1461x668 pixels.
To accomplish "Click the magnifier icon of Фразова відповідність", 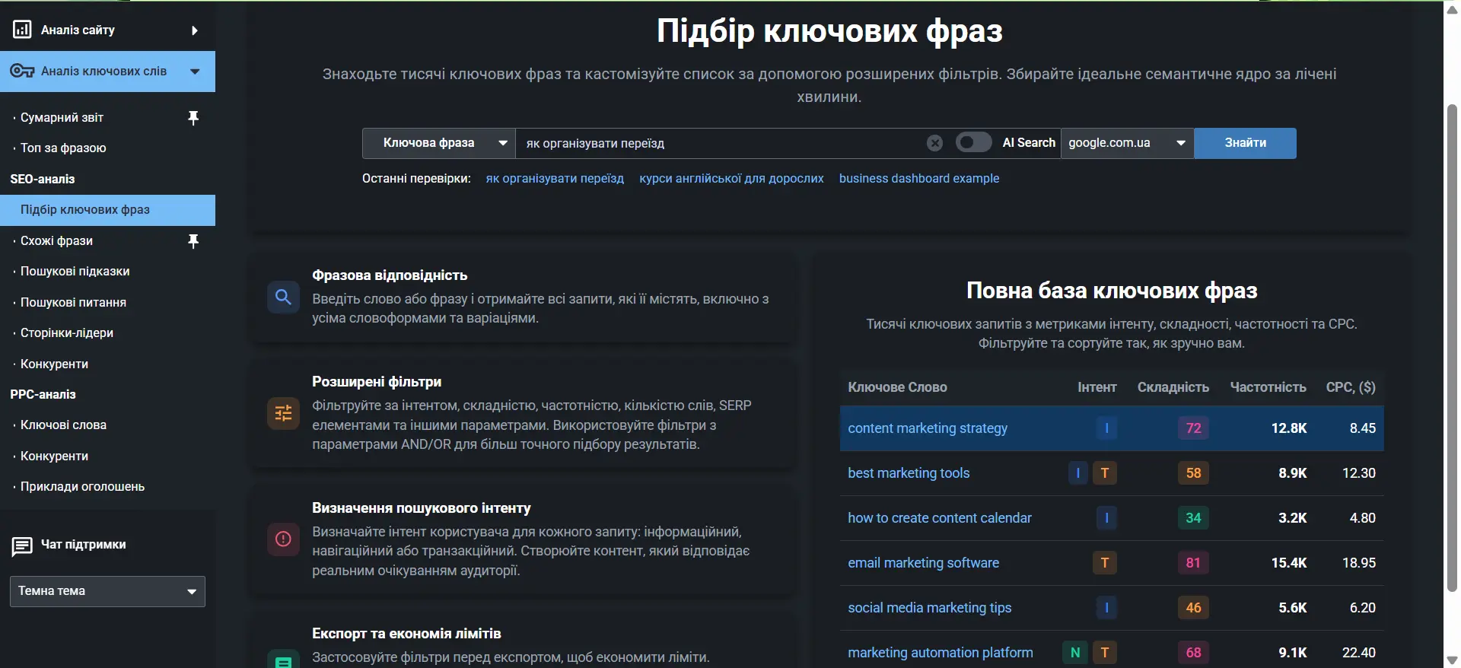I will (x=283, y=297).
